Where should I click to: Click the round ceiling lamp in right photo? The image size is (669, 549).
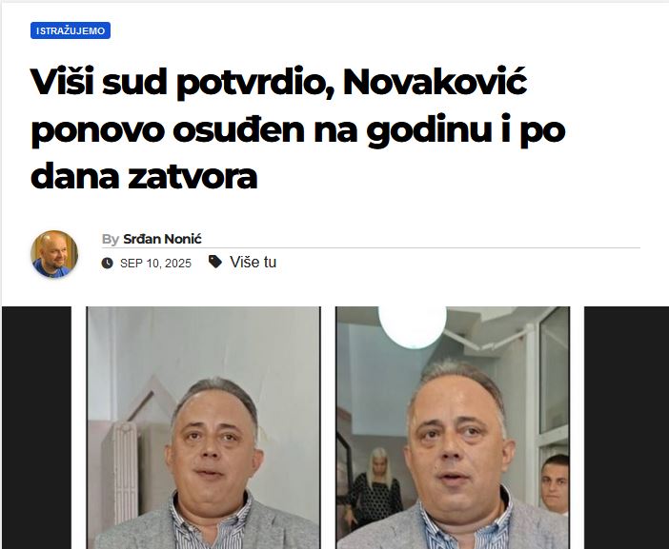[x=412, y=325]
